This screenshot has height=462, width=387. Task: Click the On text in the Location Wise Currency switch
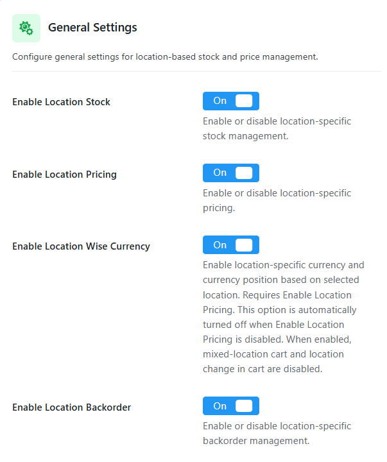click(220, 245)
